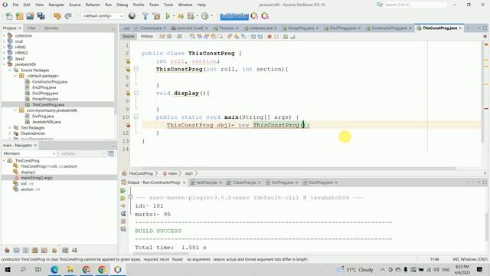The height and width of the screenshot is (276, 490).
Task: Expand the collection project node
Action: (x=4, y=36)
